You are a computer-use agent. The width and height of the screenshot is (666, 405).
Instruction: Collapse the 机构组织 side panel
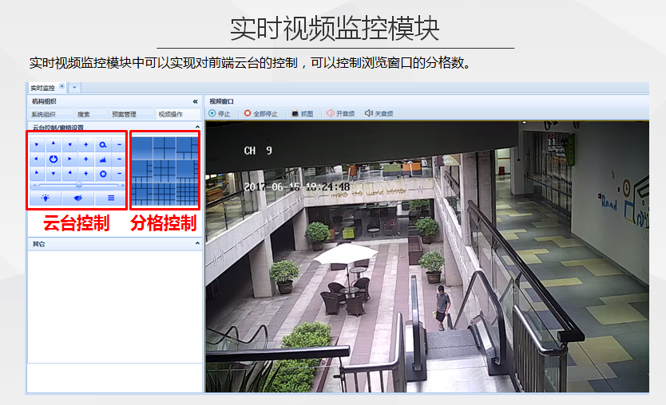(195, 101)
